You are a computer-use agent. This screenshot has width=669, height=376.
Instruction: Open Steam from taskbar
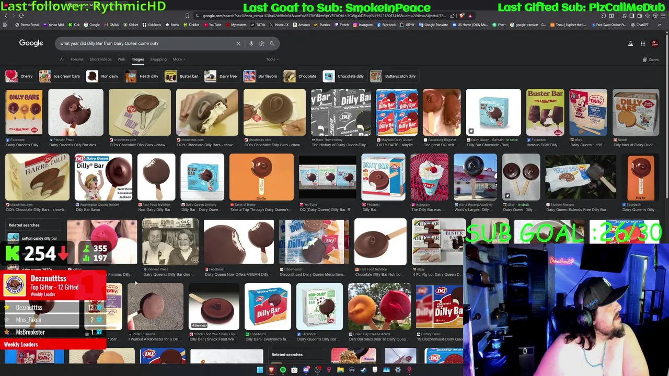click(x=363, y=370)
